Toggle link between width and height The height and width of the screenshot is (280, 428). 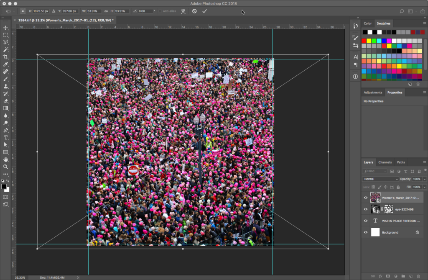click(106, 11)
